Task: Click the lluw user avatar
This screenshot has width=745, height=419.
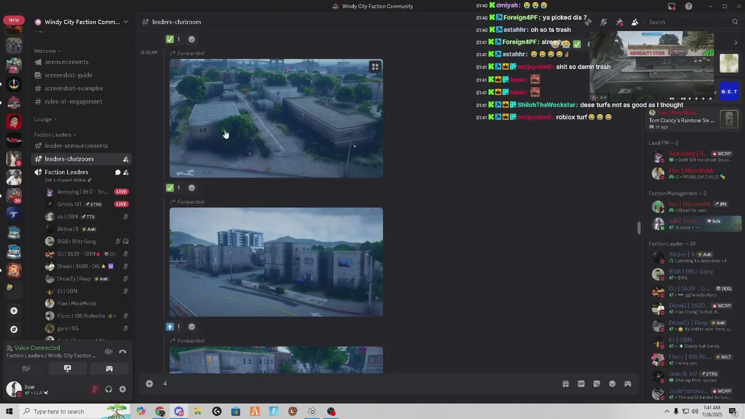Action: 13,389
